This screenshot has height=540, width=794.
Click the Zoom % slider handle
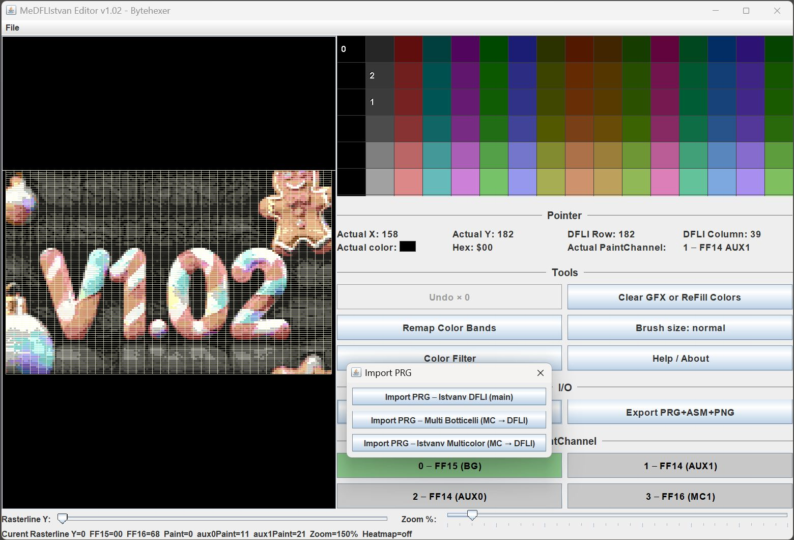472,515
